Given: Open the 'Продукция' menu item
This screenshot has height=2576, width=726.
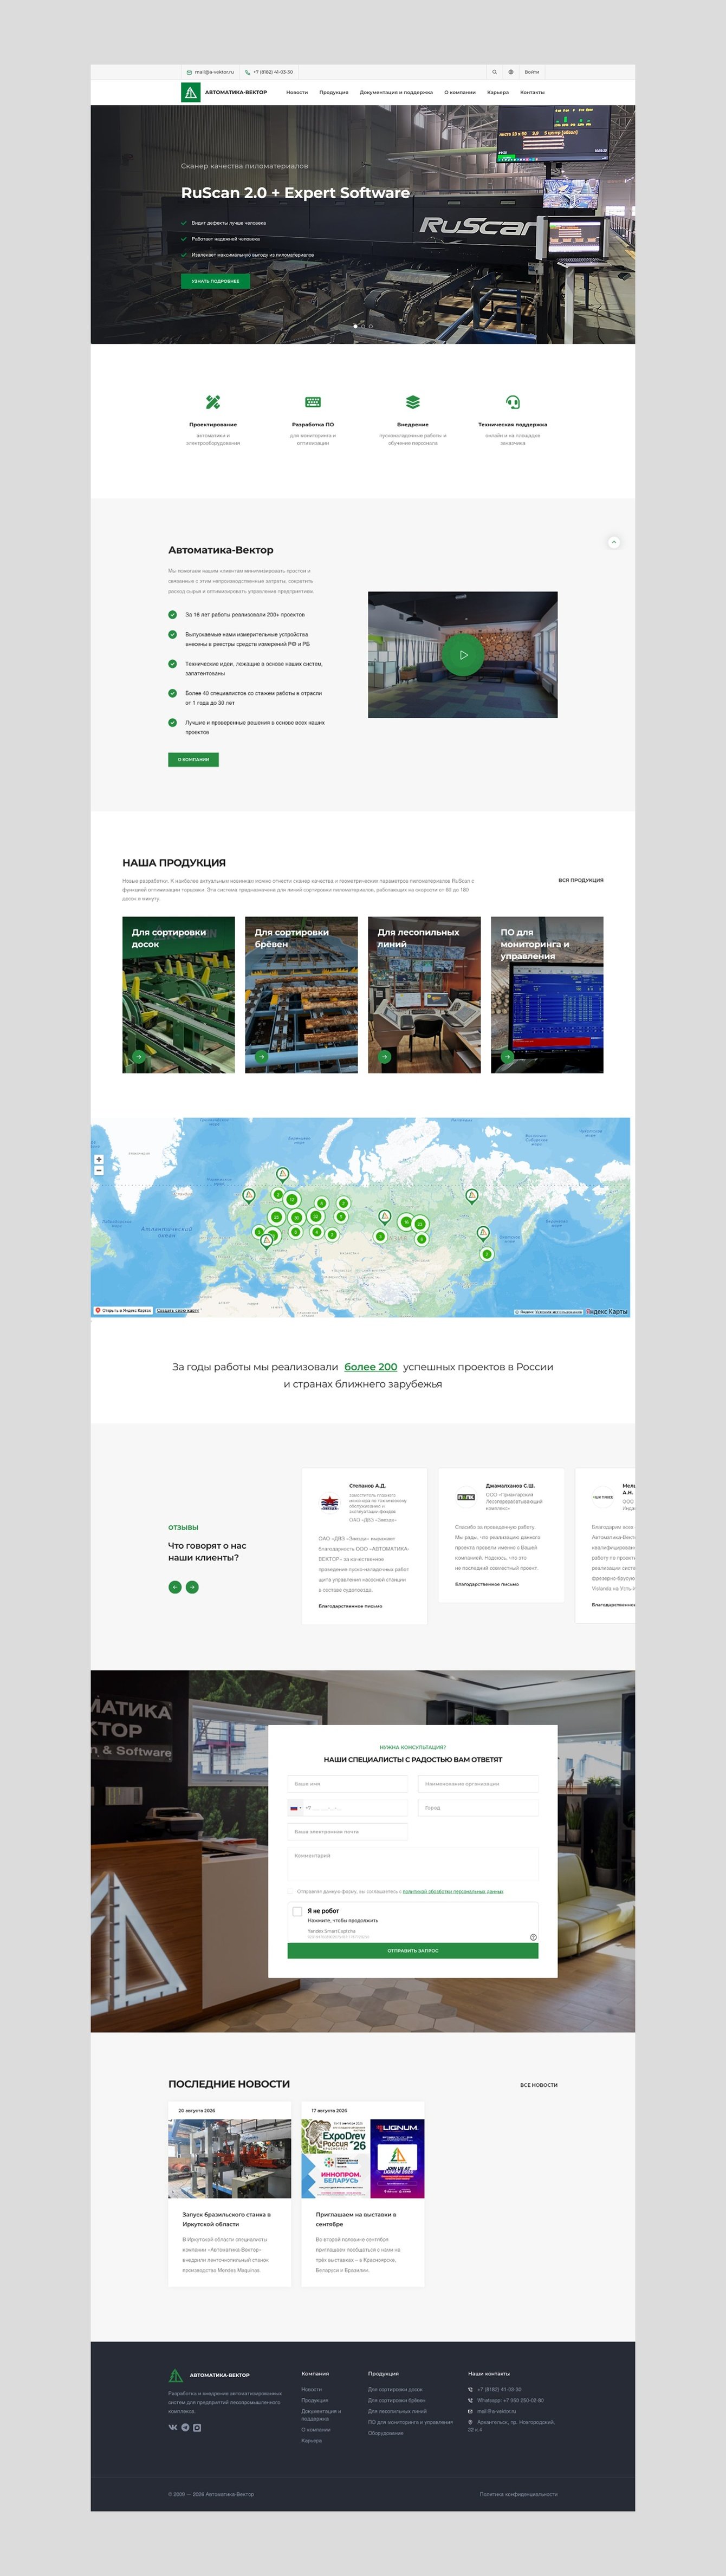Looking at the screenshot, I should (334, 92).
